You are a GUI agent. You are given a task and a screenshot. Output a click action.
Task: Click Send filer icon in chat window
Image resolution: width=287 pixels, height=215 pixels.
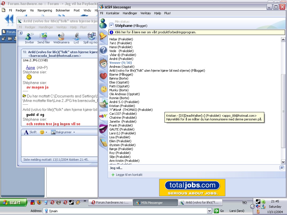[x=44, y=38]
